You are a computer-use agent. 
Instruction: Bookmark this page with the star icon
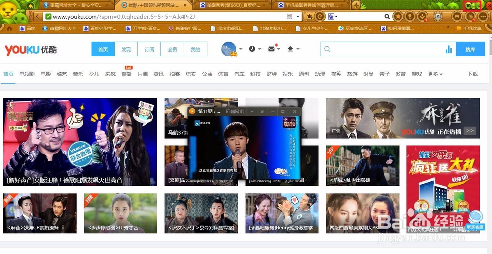click(310, 16)
